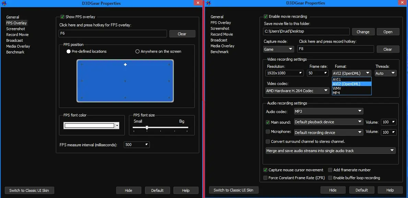The height and width of the screenshot is (198, 408).
Task: Click the FPS font size slider handle
Action: tap(147, 127)
